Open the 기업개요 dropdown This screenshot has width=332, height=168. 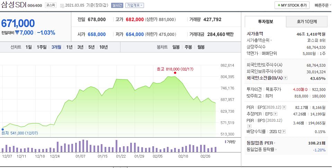135,6
